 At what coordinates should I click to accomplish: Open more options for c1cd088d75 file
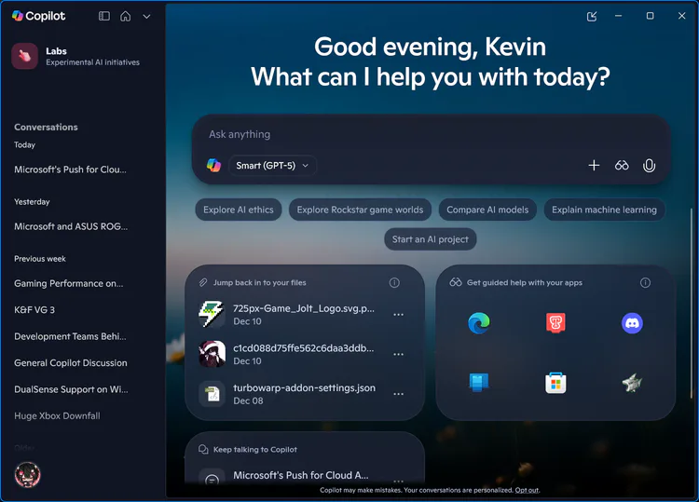point(398,354)
